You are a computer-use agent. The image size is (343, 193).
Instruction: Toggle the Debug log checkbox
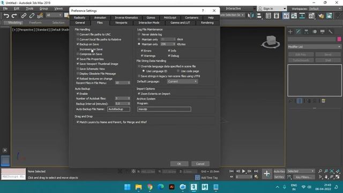coord(169,56)
